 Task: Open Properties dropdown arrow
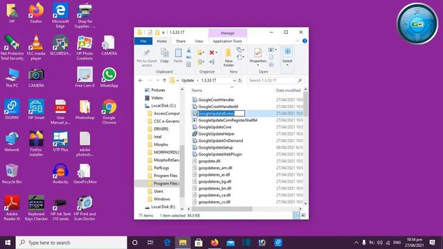(x=258, y=65)
